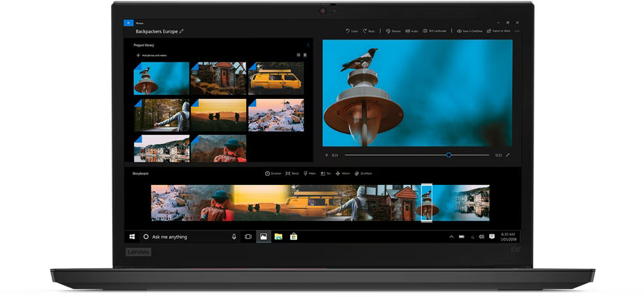
Task: Click the Undo icon in the toolbar
Action: tap(347, 31)
